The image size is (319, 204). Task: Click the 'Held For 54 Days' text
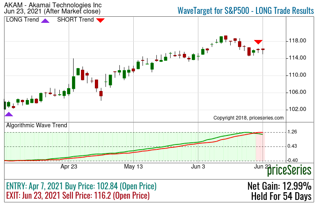click(x=281, y=196)
